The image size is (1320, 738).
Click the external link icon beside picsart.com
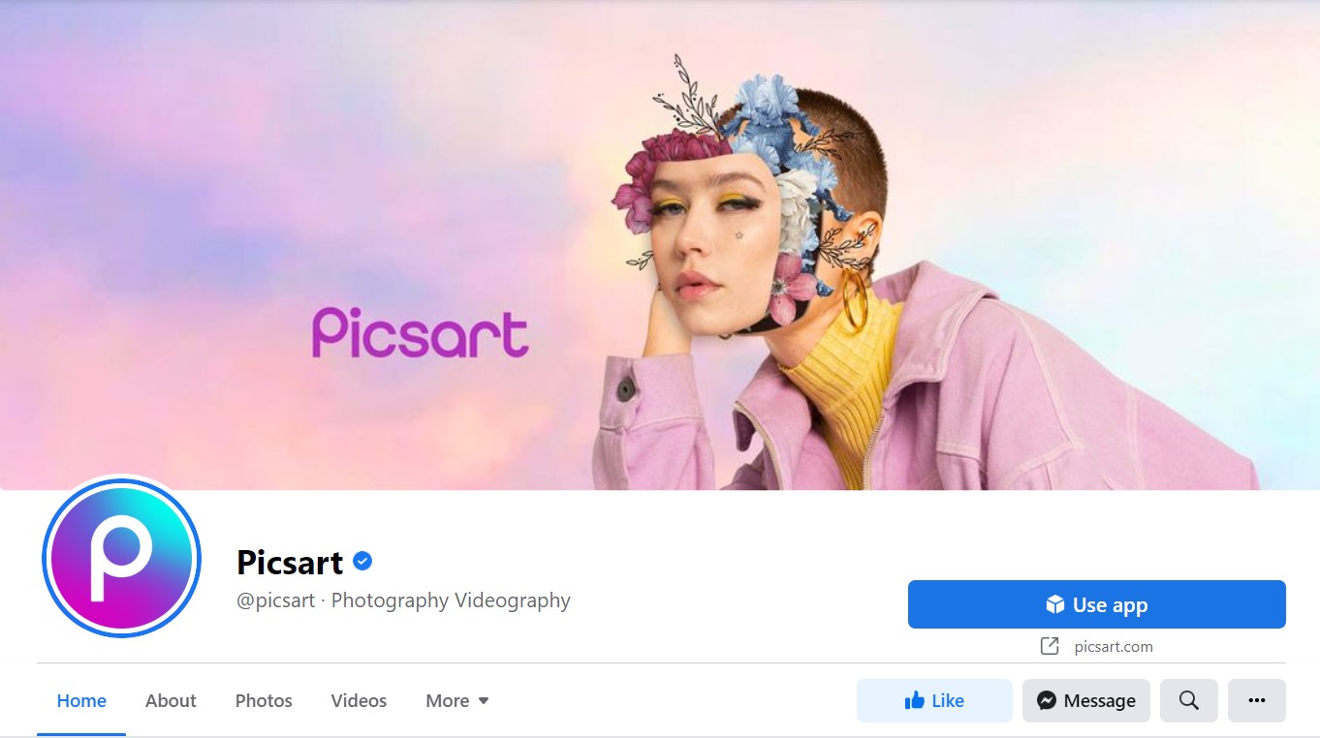click(x=1050, y=646)
